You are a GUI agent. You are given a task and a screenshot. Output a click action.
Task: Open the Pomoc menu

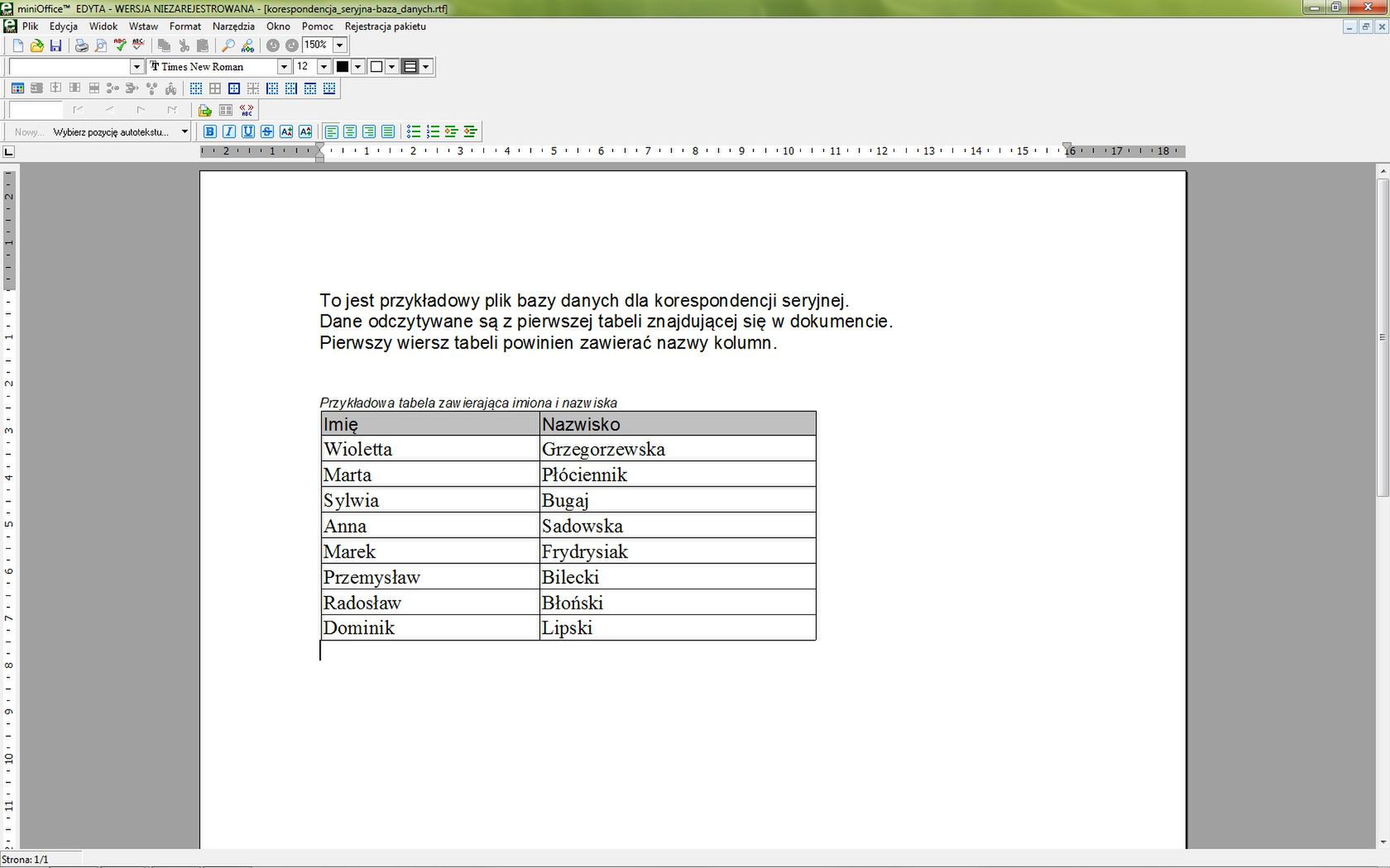pos(318,26)
